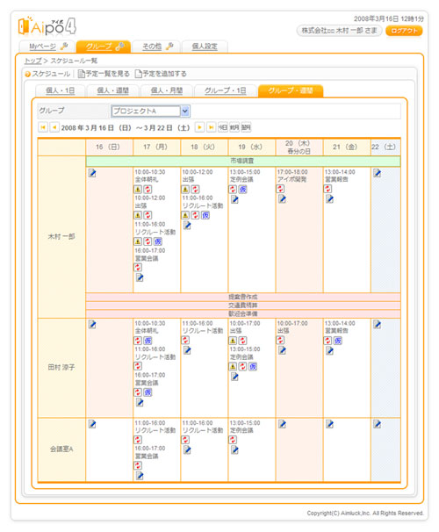The height and width of the screenshot is (532, 439).
Task: Click repeat icon under 田村's Monday リクルート活動
Action: [x=138, y=366]
